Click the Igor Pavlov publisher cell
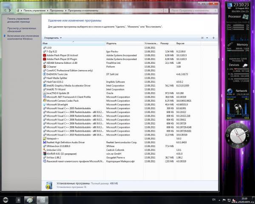The width and height of the screenshot is (255, 204). [112, 51]
